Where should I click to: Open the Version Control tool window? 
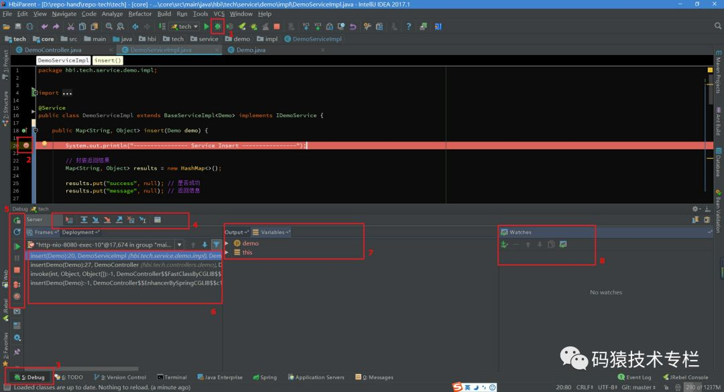(x=119, y=377)
